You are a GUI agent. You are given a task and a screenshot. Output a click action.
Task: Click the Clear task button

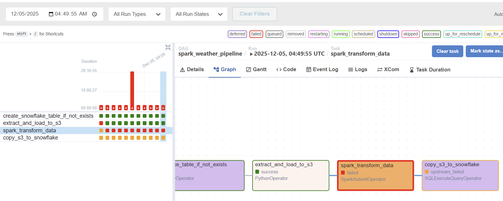[447, 51]
